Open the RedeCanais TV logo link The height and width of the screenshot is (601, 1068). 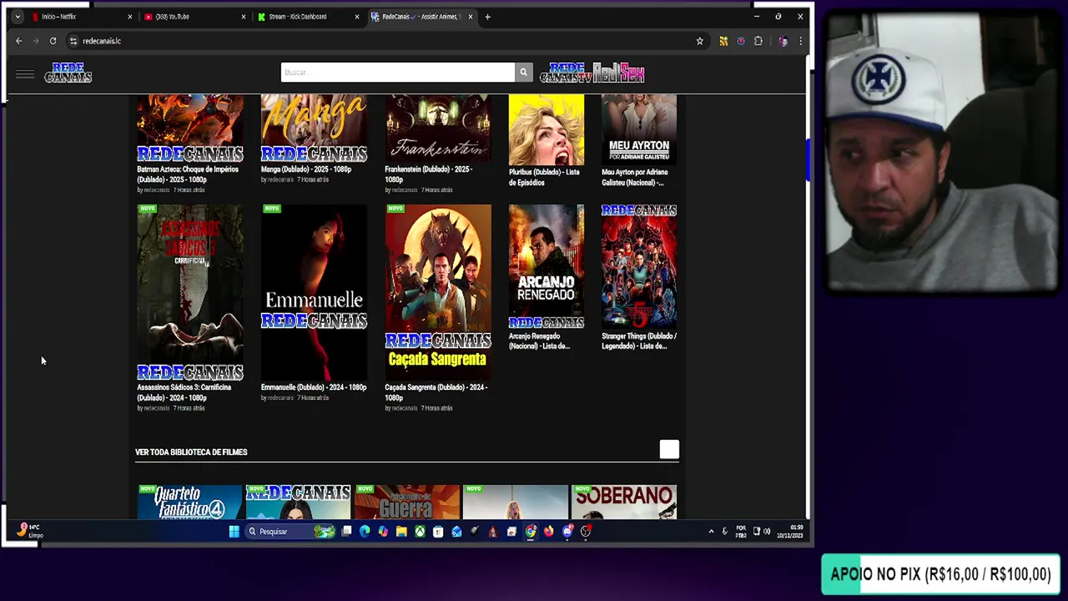[566, 73]
